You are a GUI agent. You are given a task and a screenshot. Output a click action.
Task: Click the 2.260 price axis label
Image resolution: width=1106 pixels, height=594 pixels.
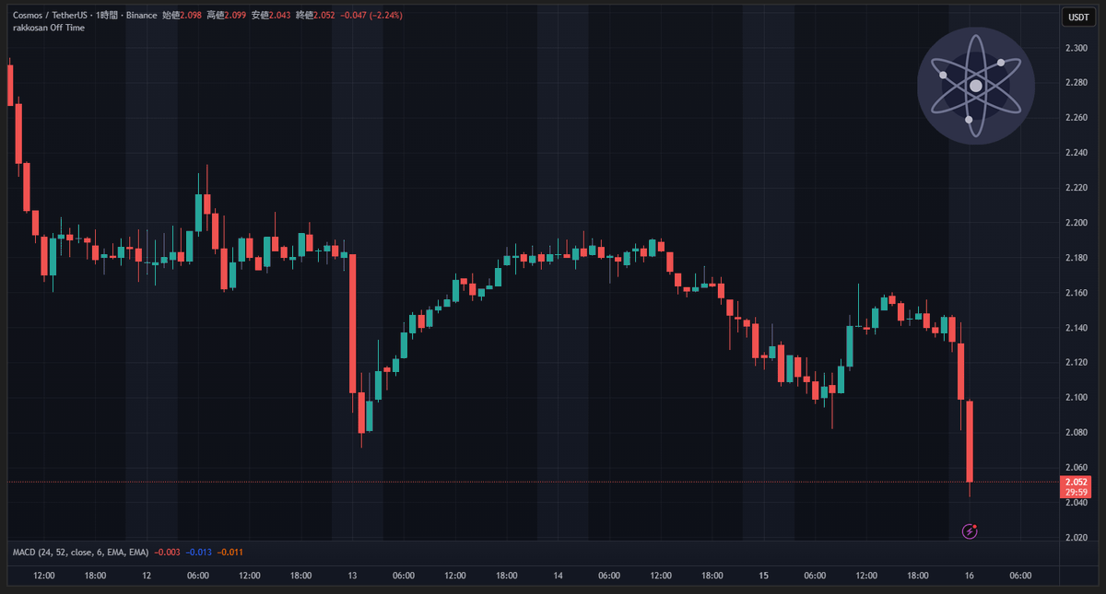[1076, 118]
